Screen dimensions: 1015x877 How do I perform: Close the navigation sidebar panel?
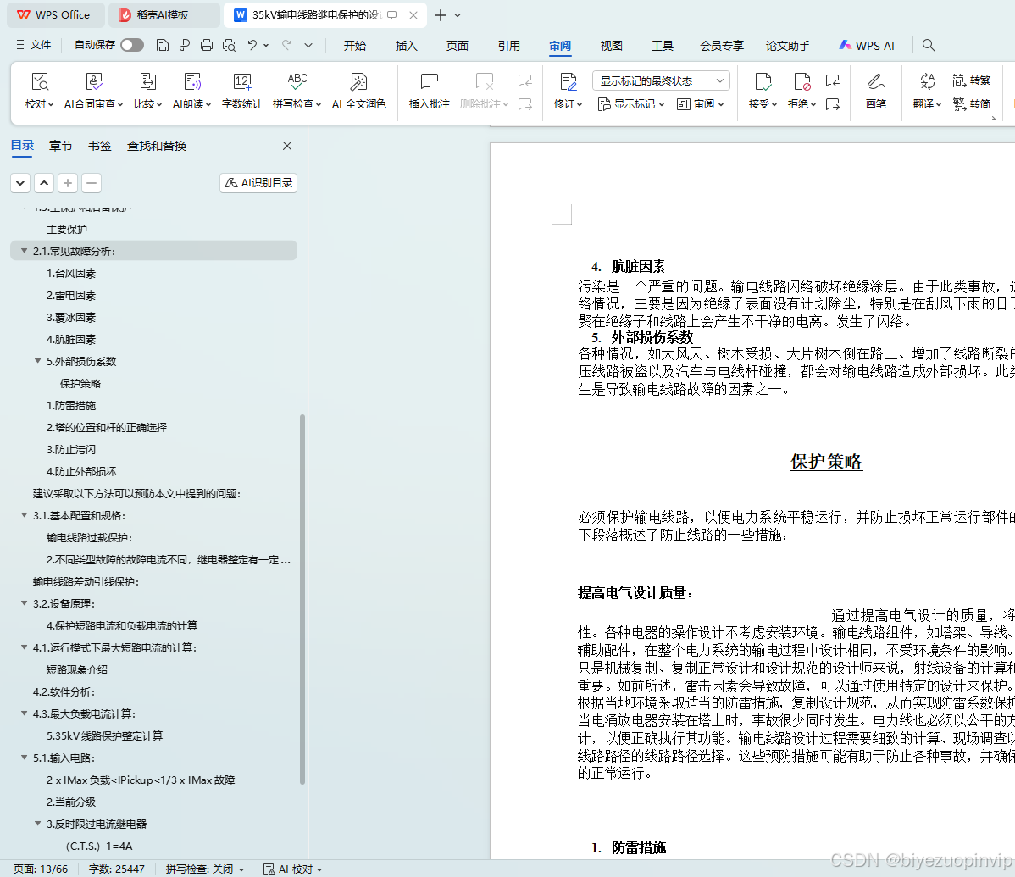287,146
